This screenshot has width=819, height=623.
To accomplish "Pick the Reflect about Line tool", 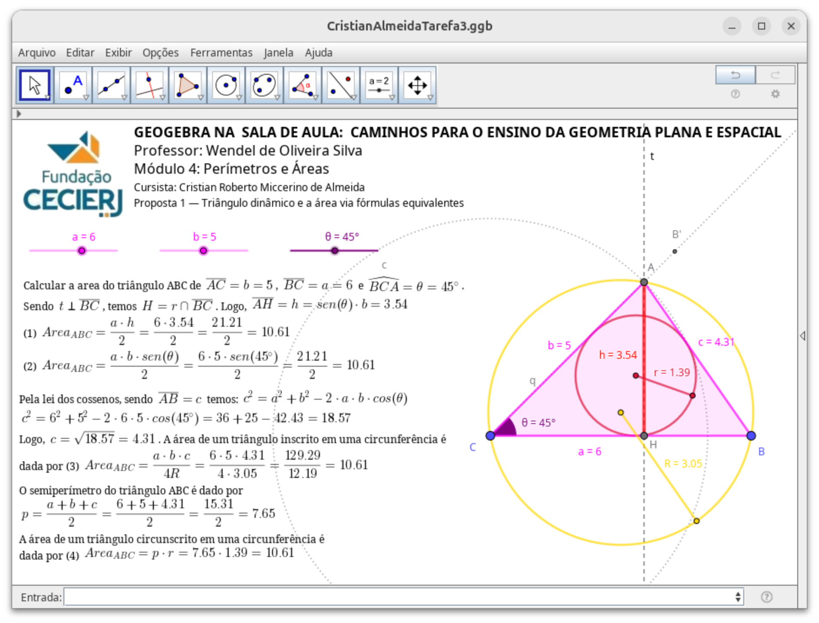I will click(x=341, y=85).
